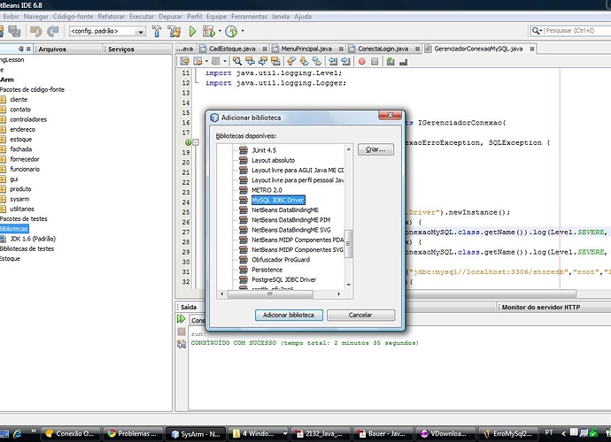Screen dimensions: 611x442
Task: Profile project clock icon
Action: [x=231, y=31]
